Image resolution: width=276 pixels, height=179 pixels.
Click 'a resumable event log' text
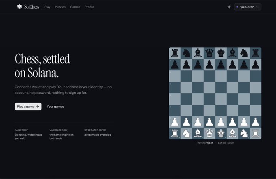click(x=98, y=135)
